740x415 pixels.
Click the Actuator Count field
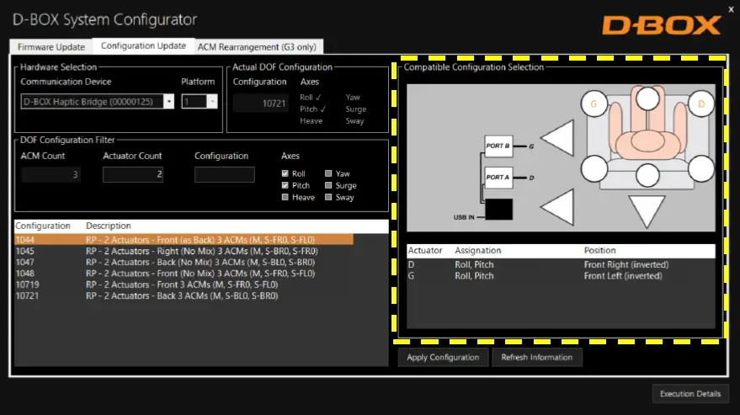[133, 175]
